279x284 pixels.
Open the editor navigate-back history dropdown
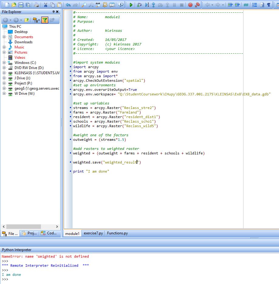point(212,5)
